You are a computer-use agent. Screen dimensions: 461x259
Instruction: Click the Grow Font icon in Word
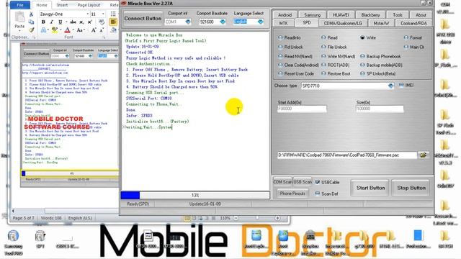93,30
